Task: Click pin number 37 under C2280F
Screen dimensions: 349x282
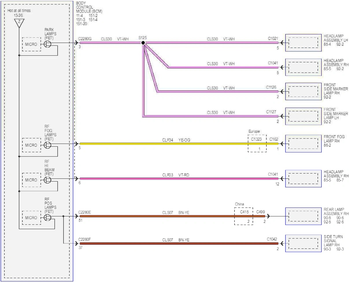Action: [80, 248]
